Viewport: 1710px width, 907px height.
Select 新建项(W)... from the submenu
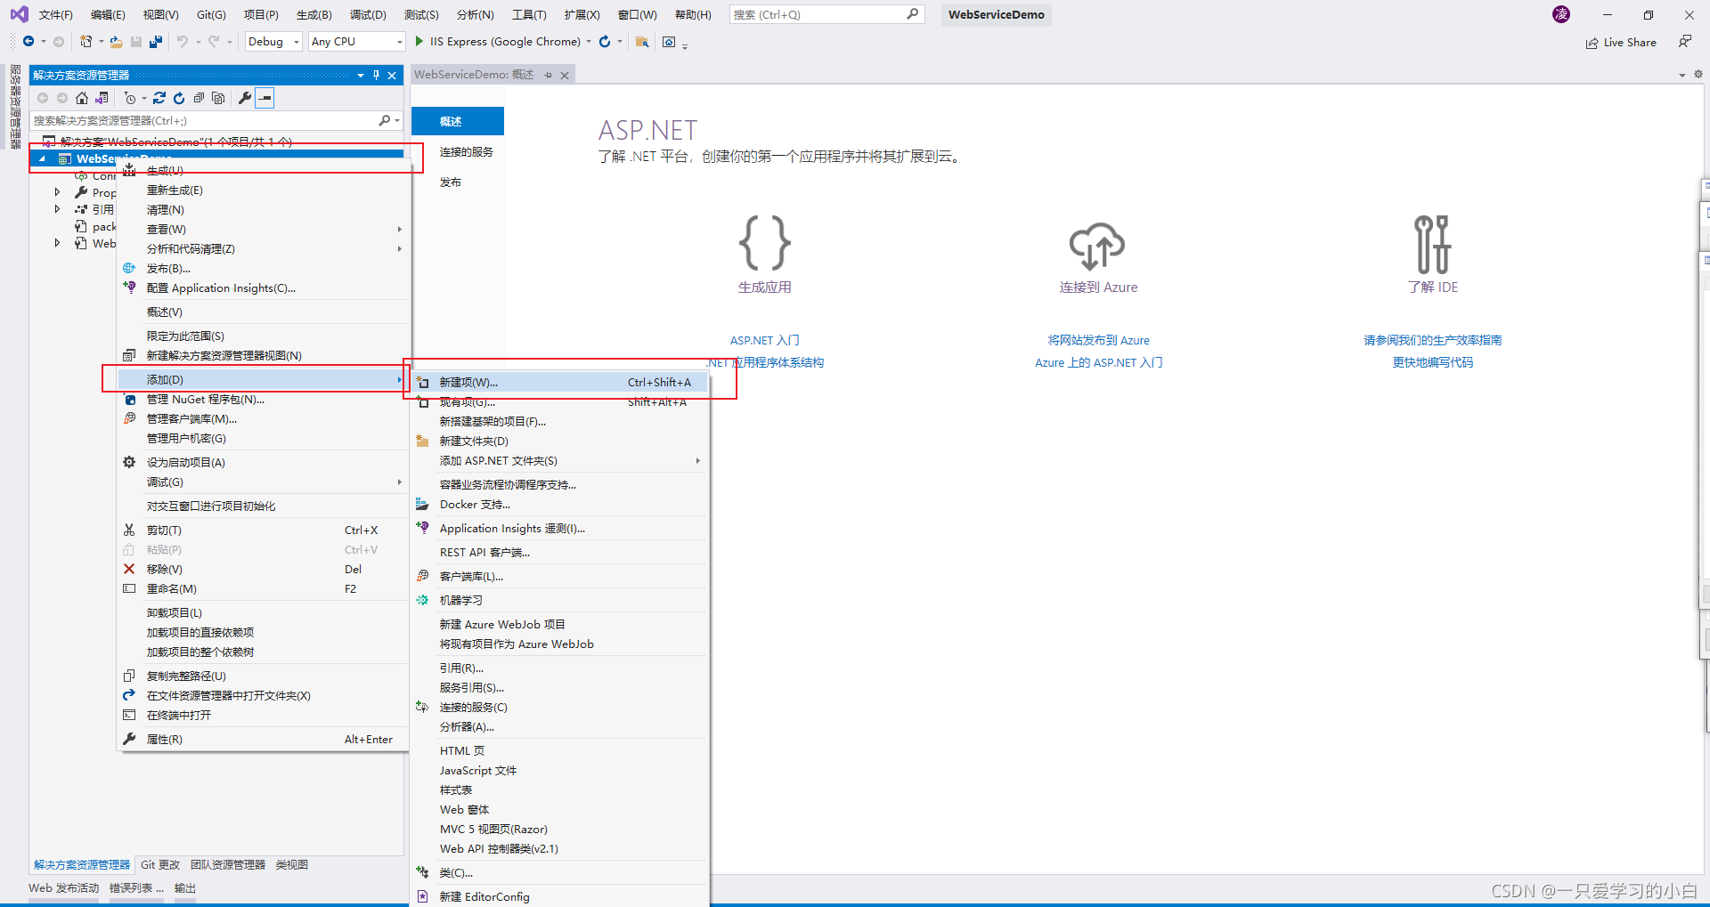(560, 383)
